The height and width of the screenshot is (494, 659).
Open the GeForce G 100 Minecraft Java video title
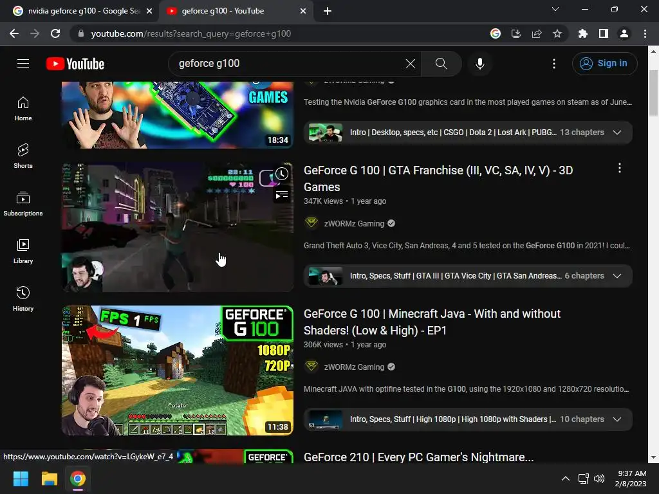(x=432, y=322)
